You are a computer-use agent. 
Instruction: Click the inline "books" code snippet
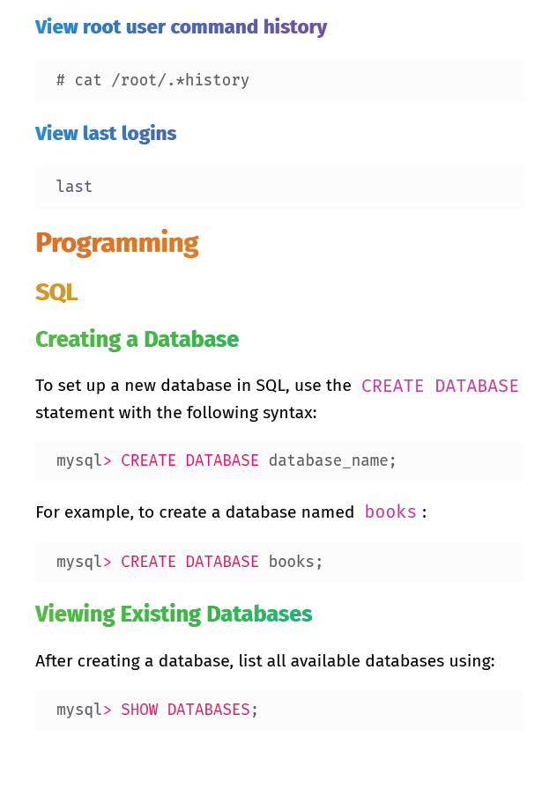coord(390,512)
